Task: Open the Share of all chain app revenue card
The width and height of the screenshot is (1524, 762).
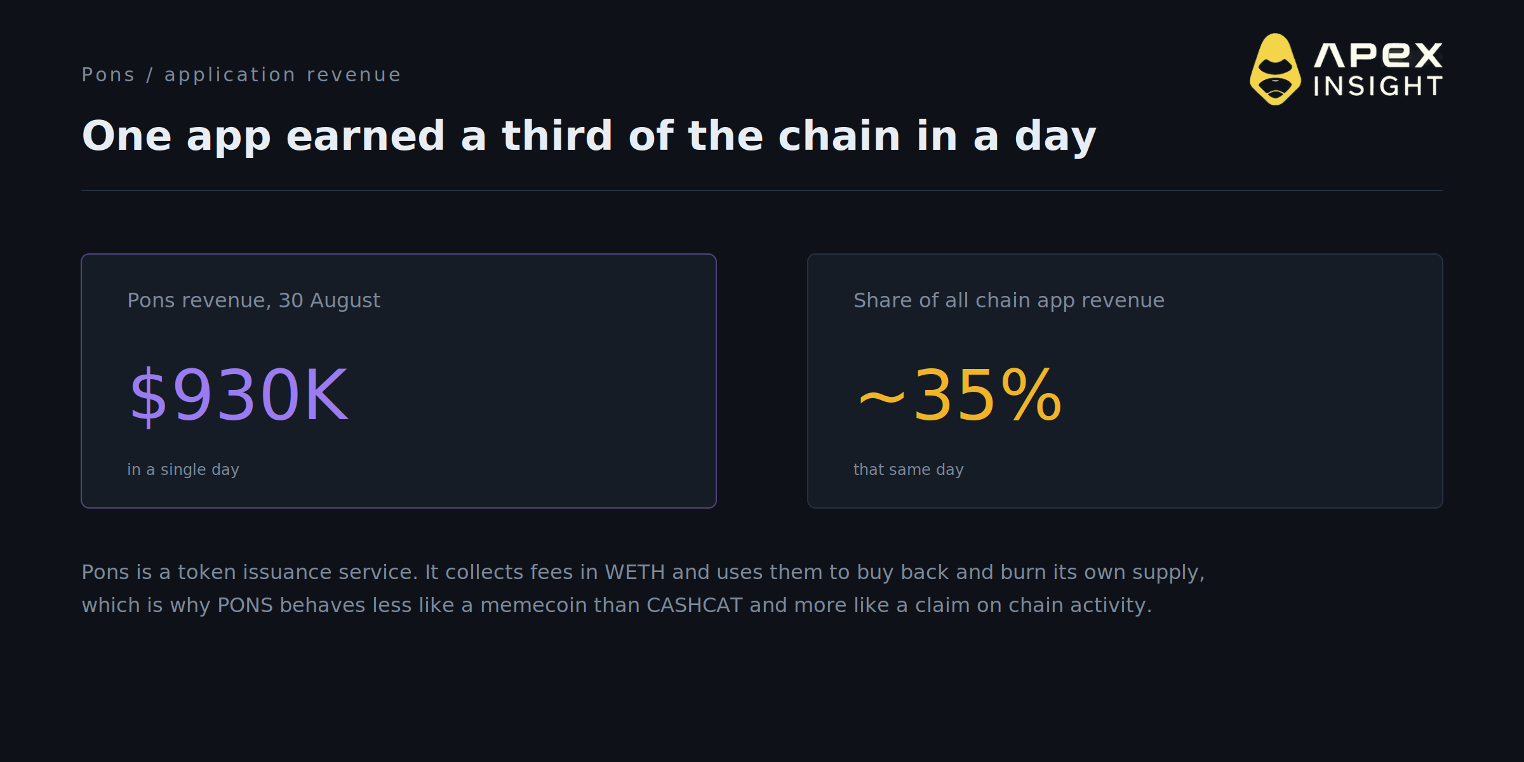Action: pos(1125,381)
